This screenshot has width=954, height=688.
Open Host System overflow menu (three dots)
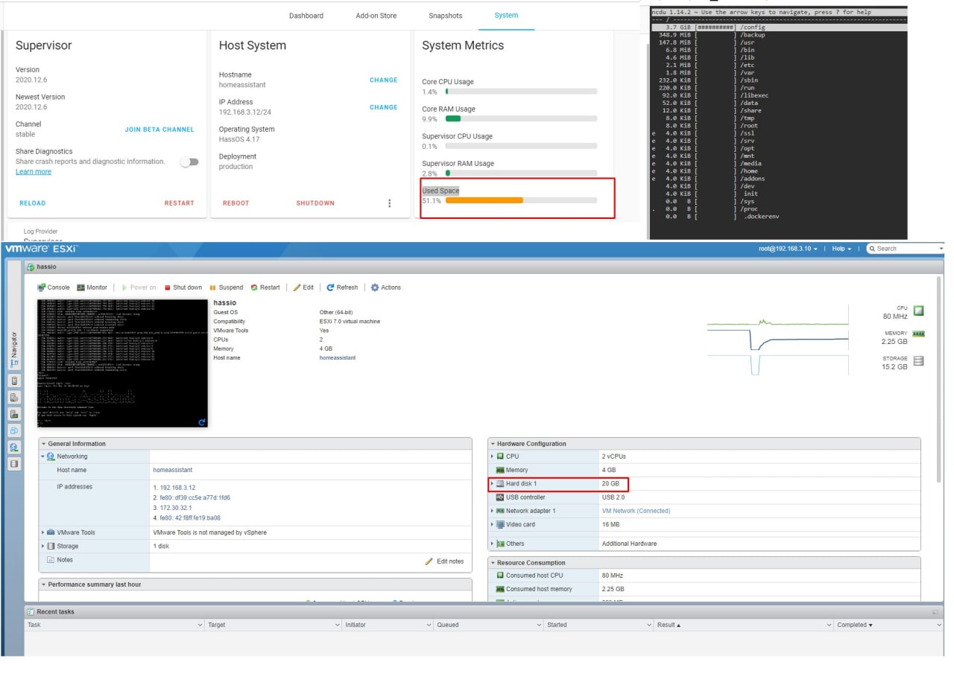click(389, 203)
